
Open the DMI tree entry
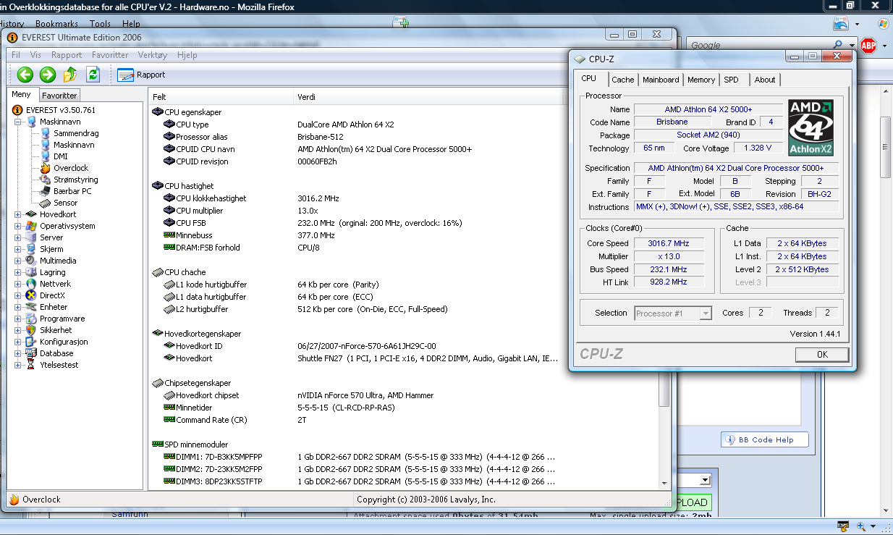[61, 156]
